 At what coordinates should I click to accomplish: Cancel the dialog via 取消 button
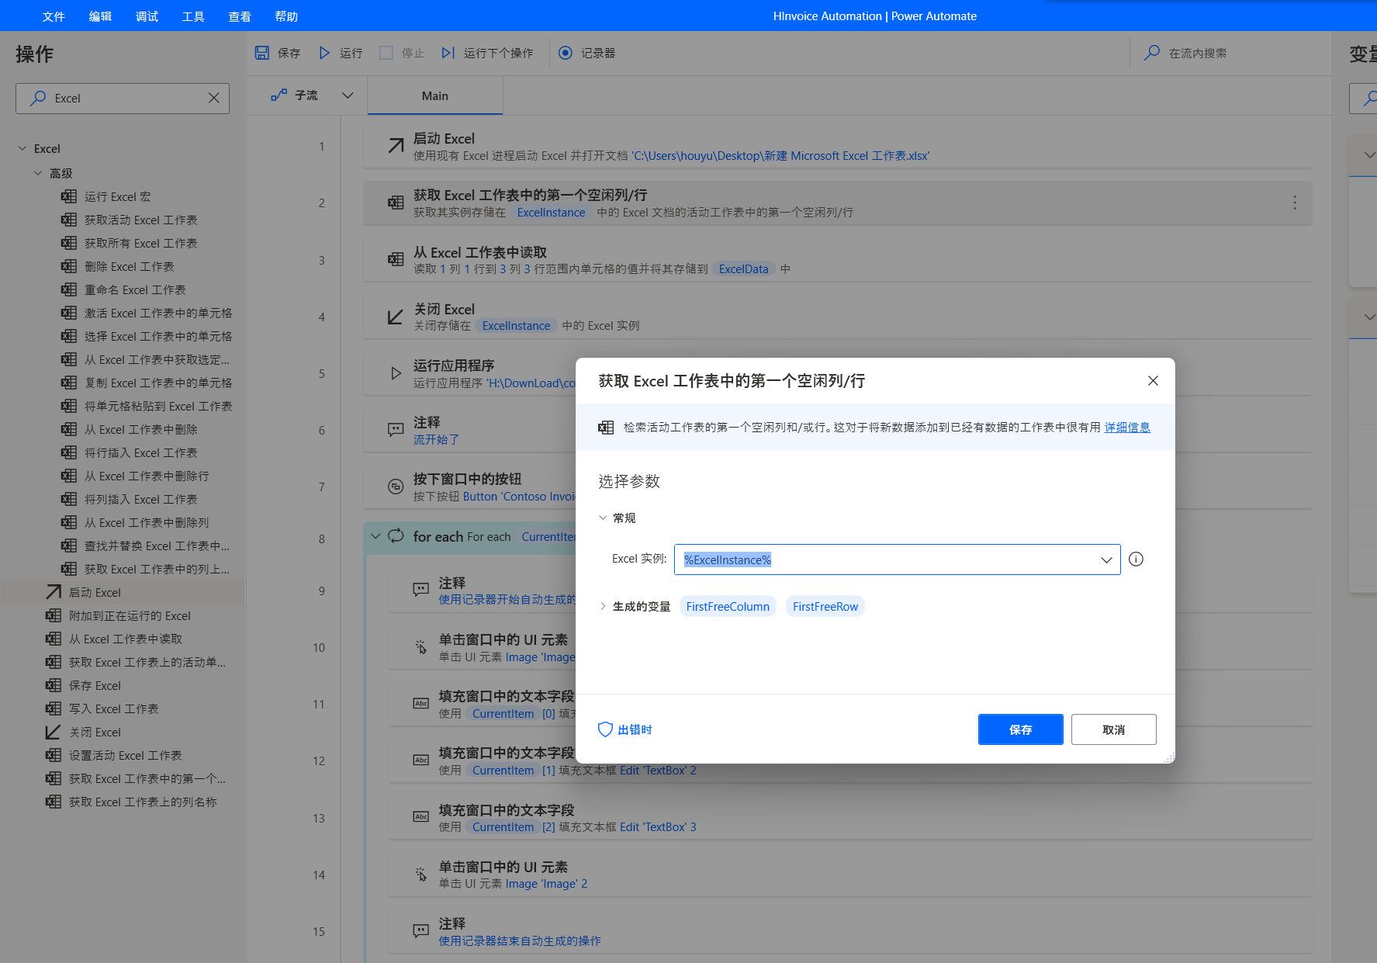[1113, 729]
